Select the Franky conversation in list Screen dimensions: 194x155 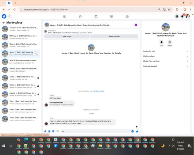[x=21, y=70]
